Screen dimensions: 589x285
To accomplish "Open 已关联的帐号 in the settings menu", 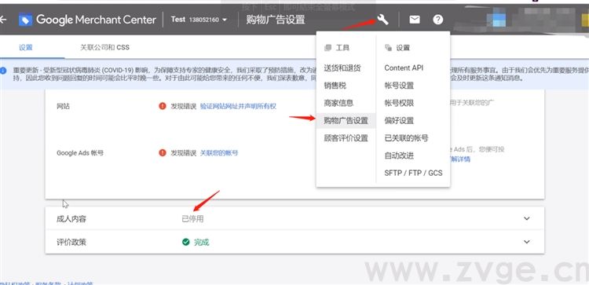I will [x=406, y=138].
